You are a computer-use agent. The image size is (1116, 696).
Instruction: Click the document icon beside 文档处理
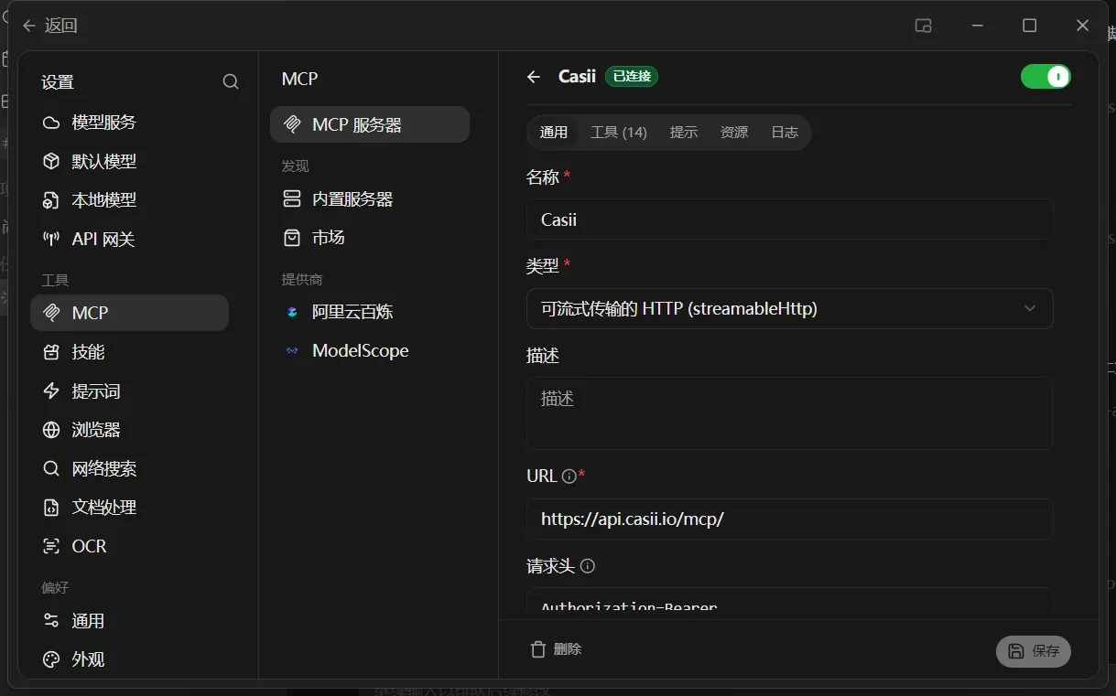coord(51,508)
